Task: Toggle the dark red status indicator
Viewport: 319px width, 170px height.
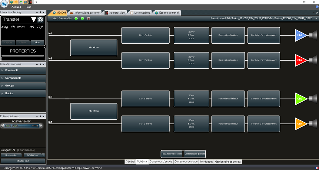Action: pos(89,18)
